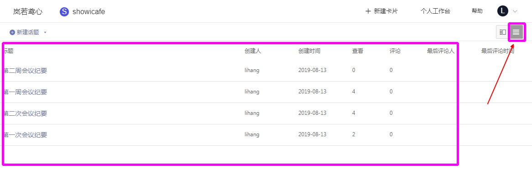Open the 帮助 menu item
The width and height of the screenshot is (532, 175).
coord(477,11)
